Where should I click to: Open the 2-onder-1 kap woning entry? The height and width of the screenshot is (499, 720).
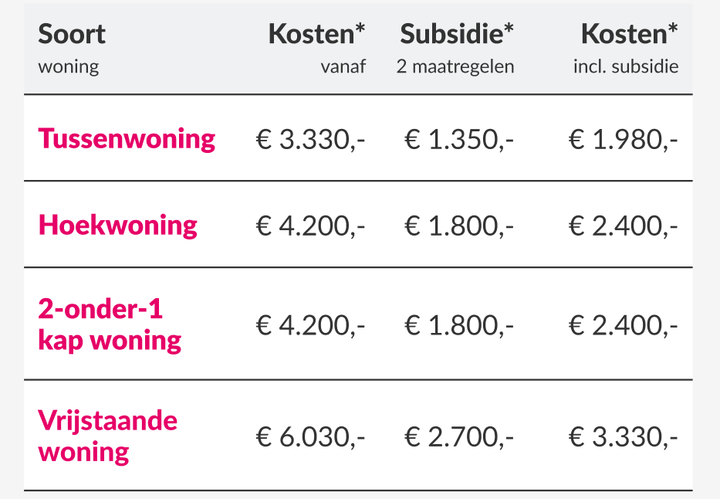click(x=110, y=325)
